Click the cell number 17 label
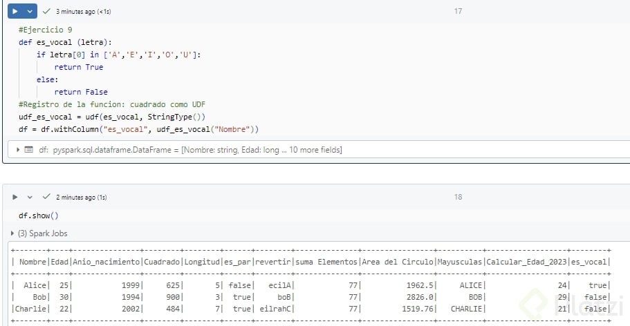Screen dimensions: 630x326 coord(458,11)
